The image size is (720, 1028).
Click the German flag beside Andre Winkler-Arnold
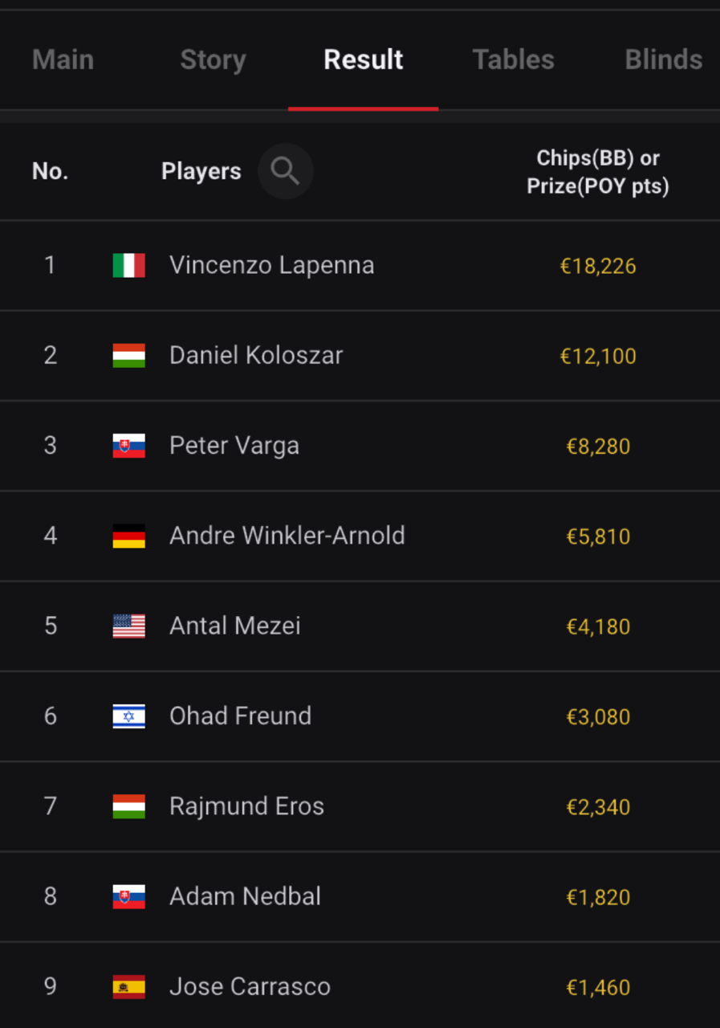129,536
